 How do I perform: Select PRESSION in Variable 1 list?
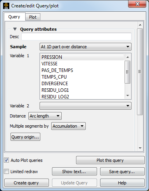pyautogui.click(x=82, y=57)
